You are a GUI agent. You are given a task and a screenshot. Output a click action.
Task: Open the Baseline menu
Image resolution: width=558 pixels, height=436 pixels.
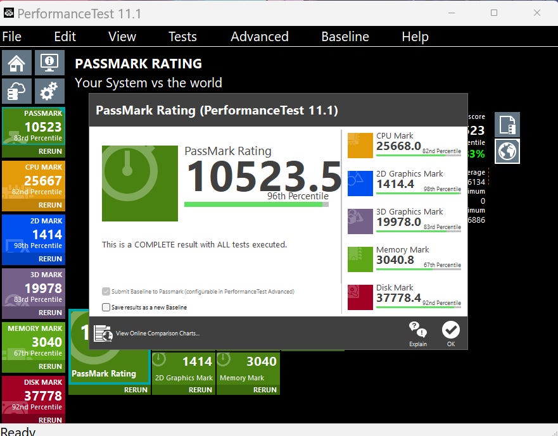[x=345, y=37]
